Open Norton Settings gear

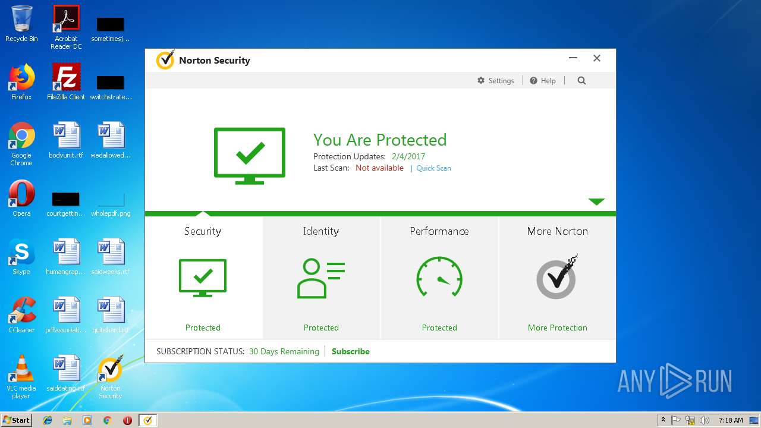495,81
